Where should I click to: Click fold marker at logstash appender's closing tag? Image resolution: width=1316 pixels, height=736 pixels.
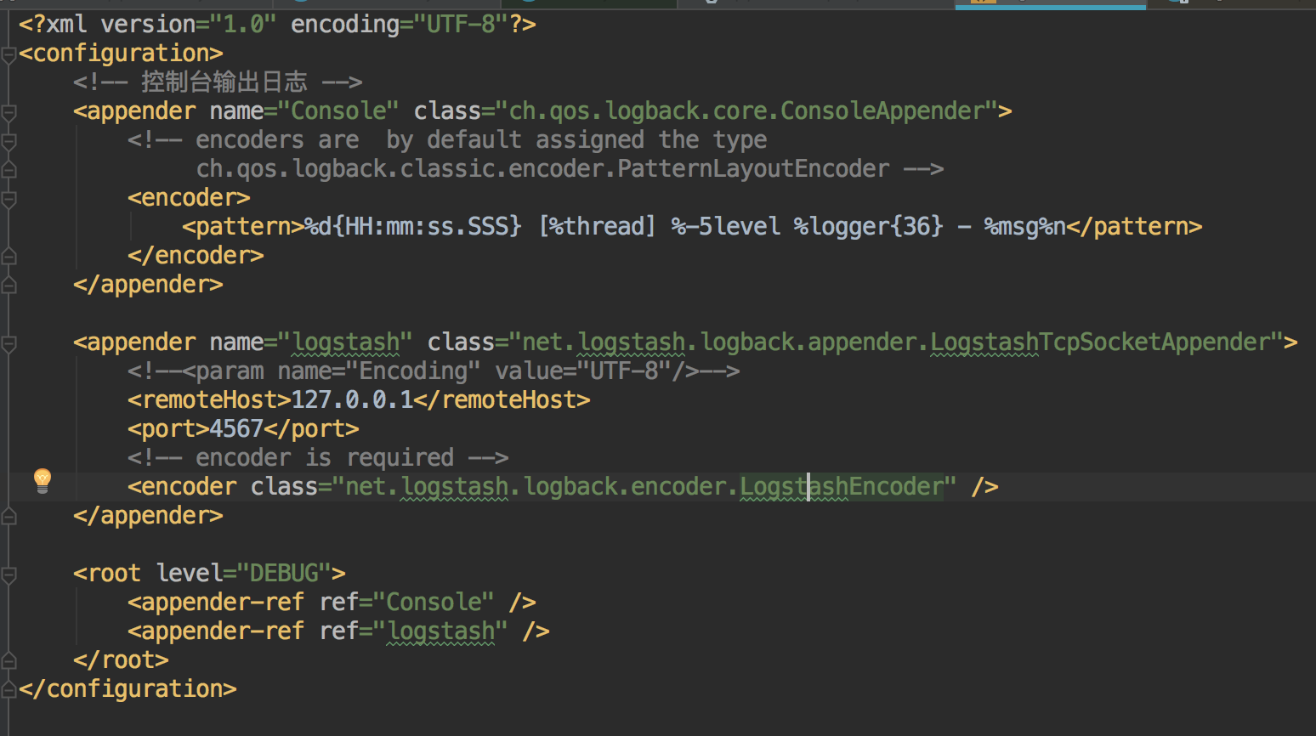coord(9,516)
